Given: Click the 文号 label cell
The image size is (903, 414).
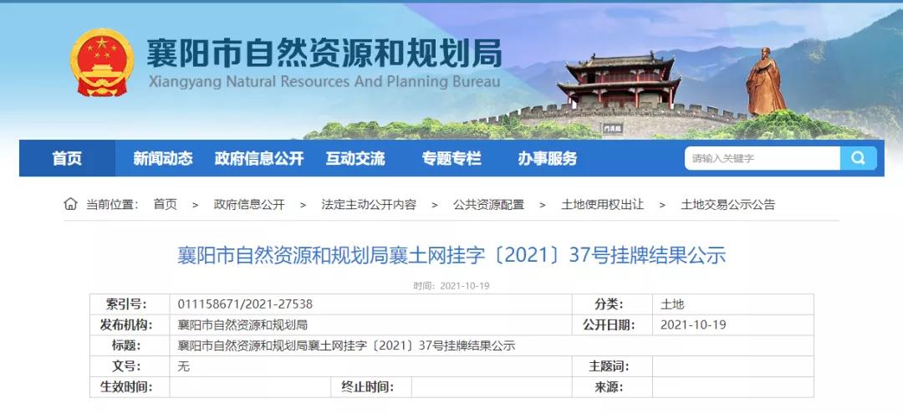Looking at the screenshot, I should click(130, 366).
